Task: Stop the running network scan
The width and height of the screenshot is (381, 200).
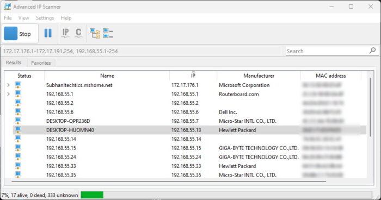Action: pos(20,34)
